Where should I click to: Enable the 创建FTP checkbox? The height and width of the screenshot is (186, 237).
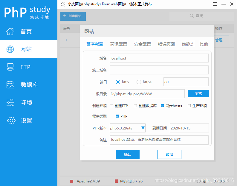111,106
